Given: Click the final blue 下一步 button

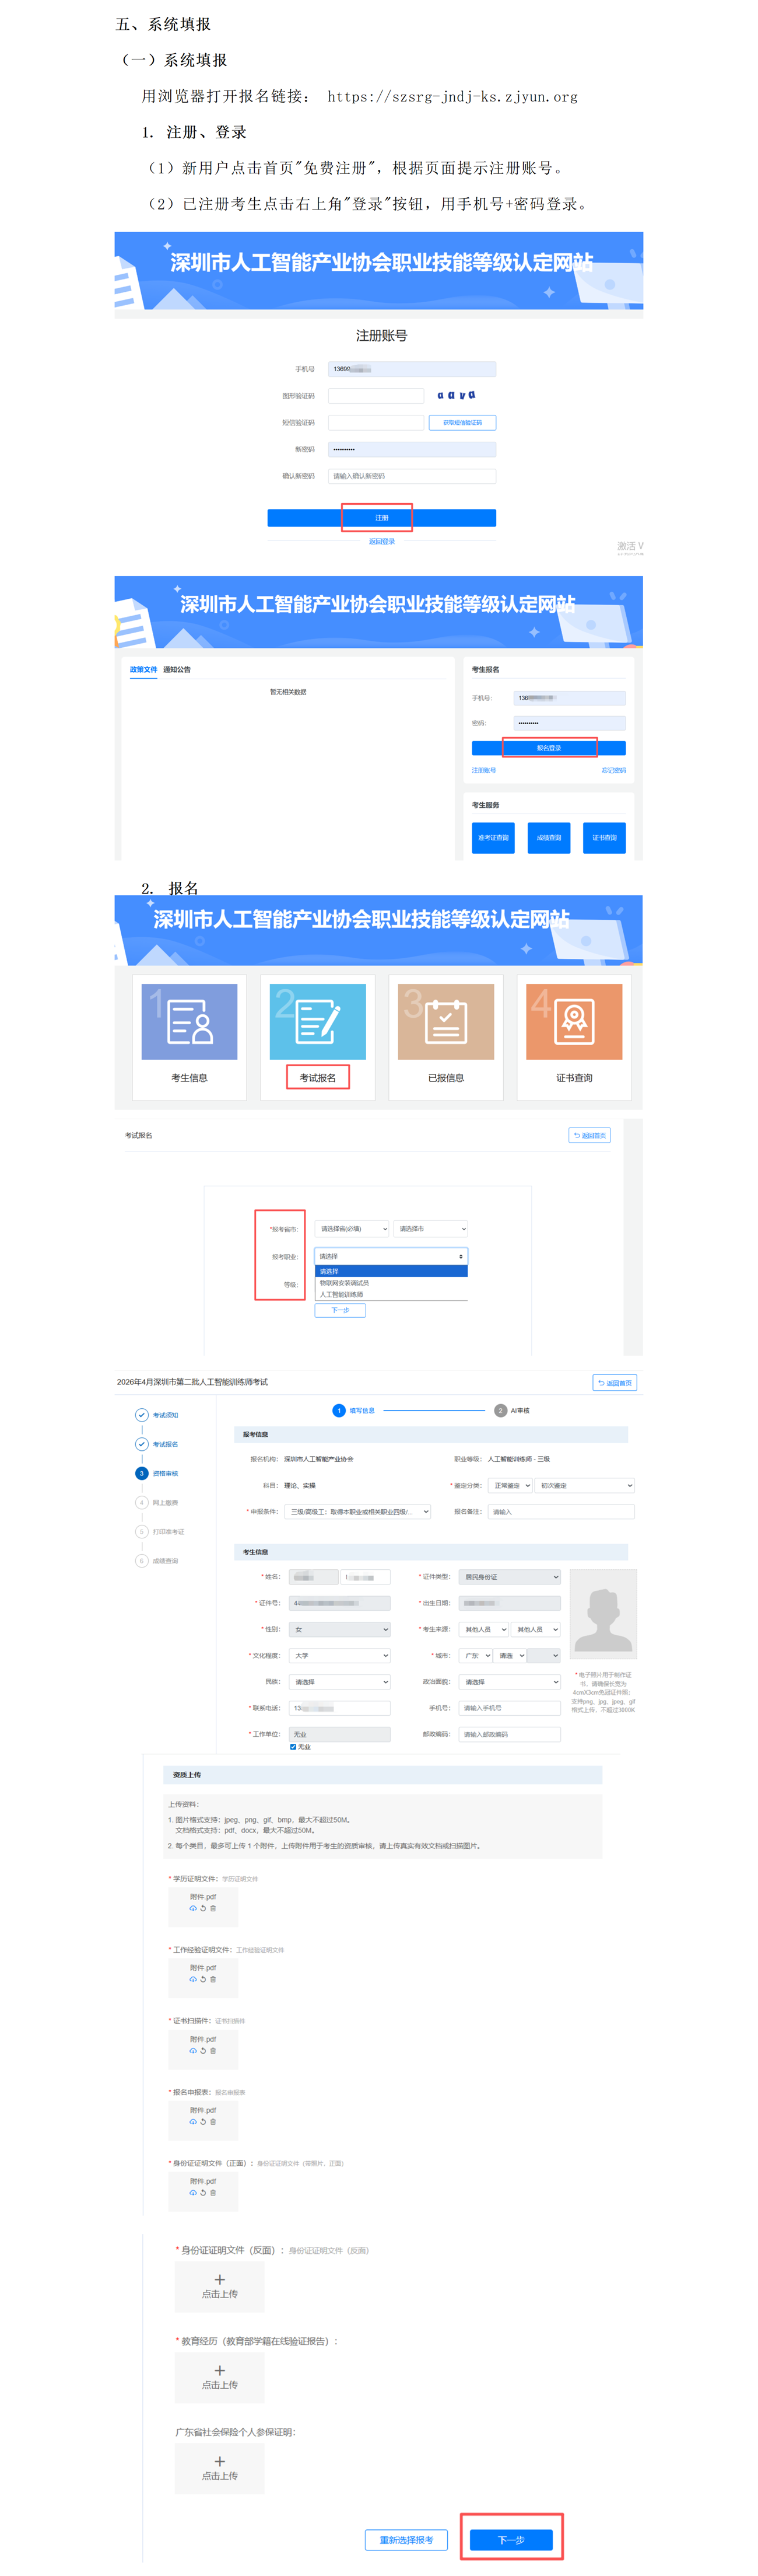Looking at the screenshot, I should coord(511,2540).
